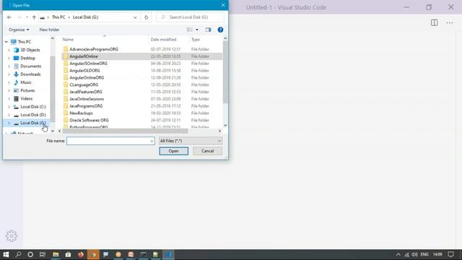Show hidden system tray icons
Screen dimensions: 462x260
click(x=398, y=254)
